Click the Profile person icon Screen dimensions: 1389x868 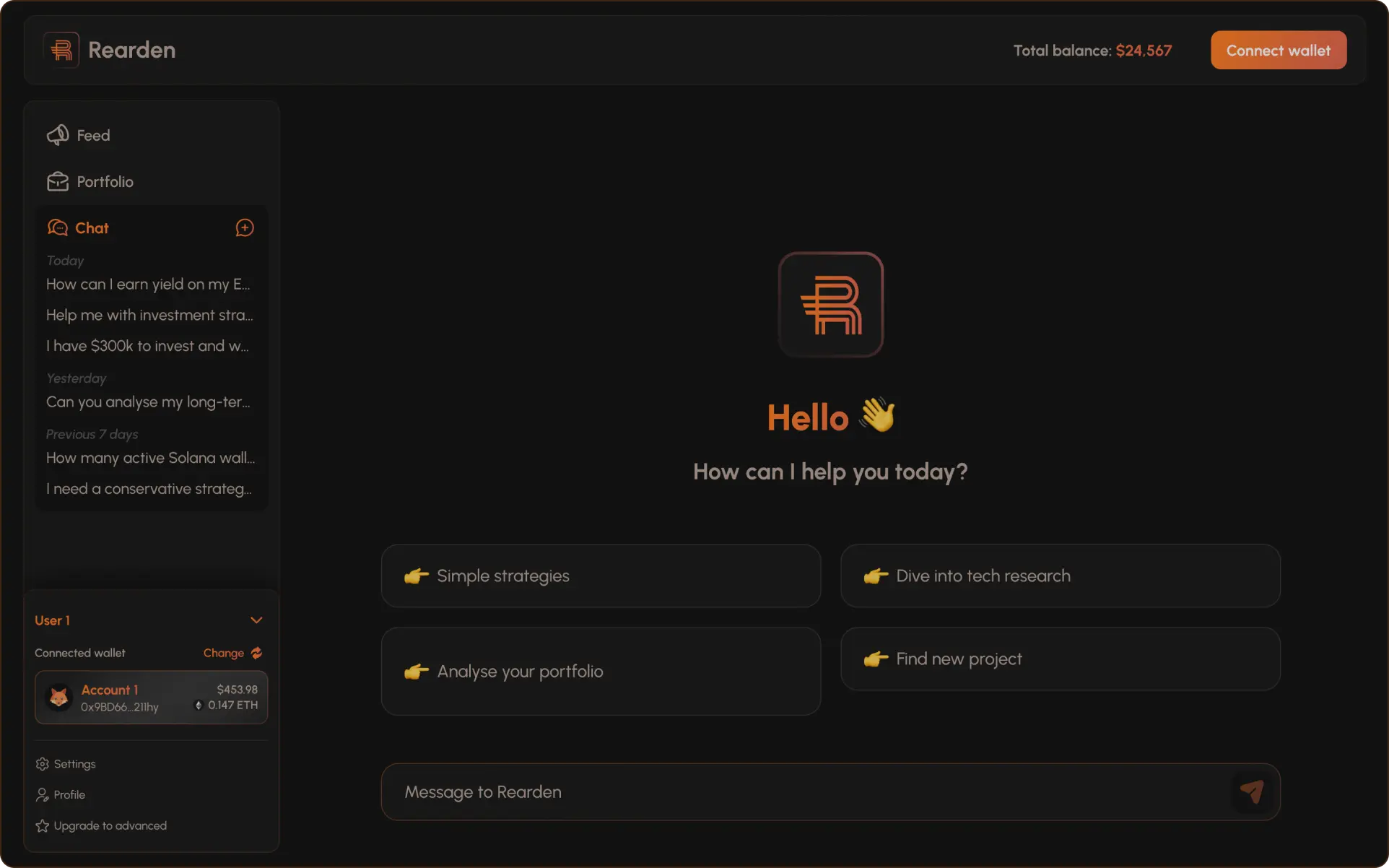(43, 795)
